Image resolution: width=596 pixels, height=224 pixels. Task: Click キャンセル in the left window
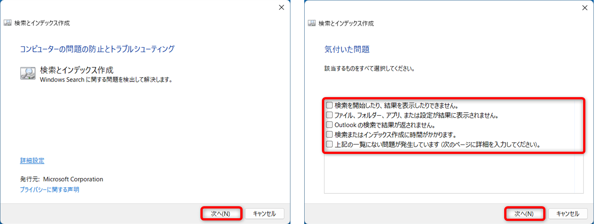coord(264,213)
